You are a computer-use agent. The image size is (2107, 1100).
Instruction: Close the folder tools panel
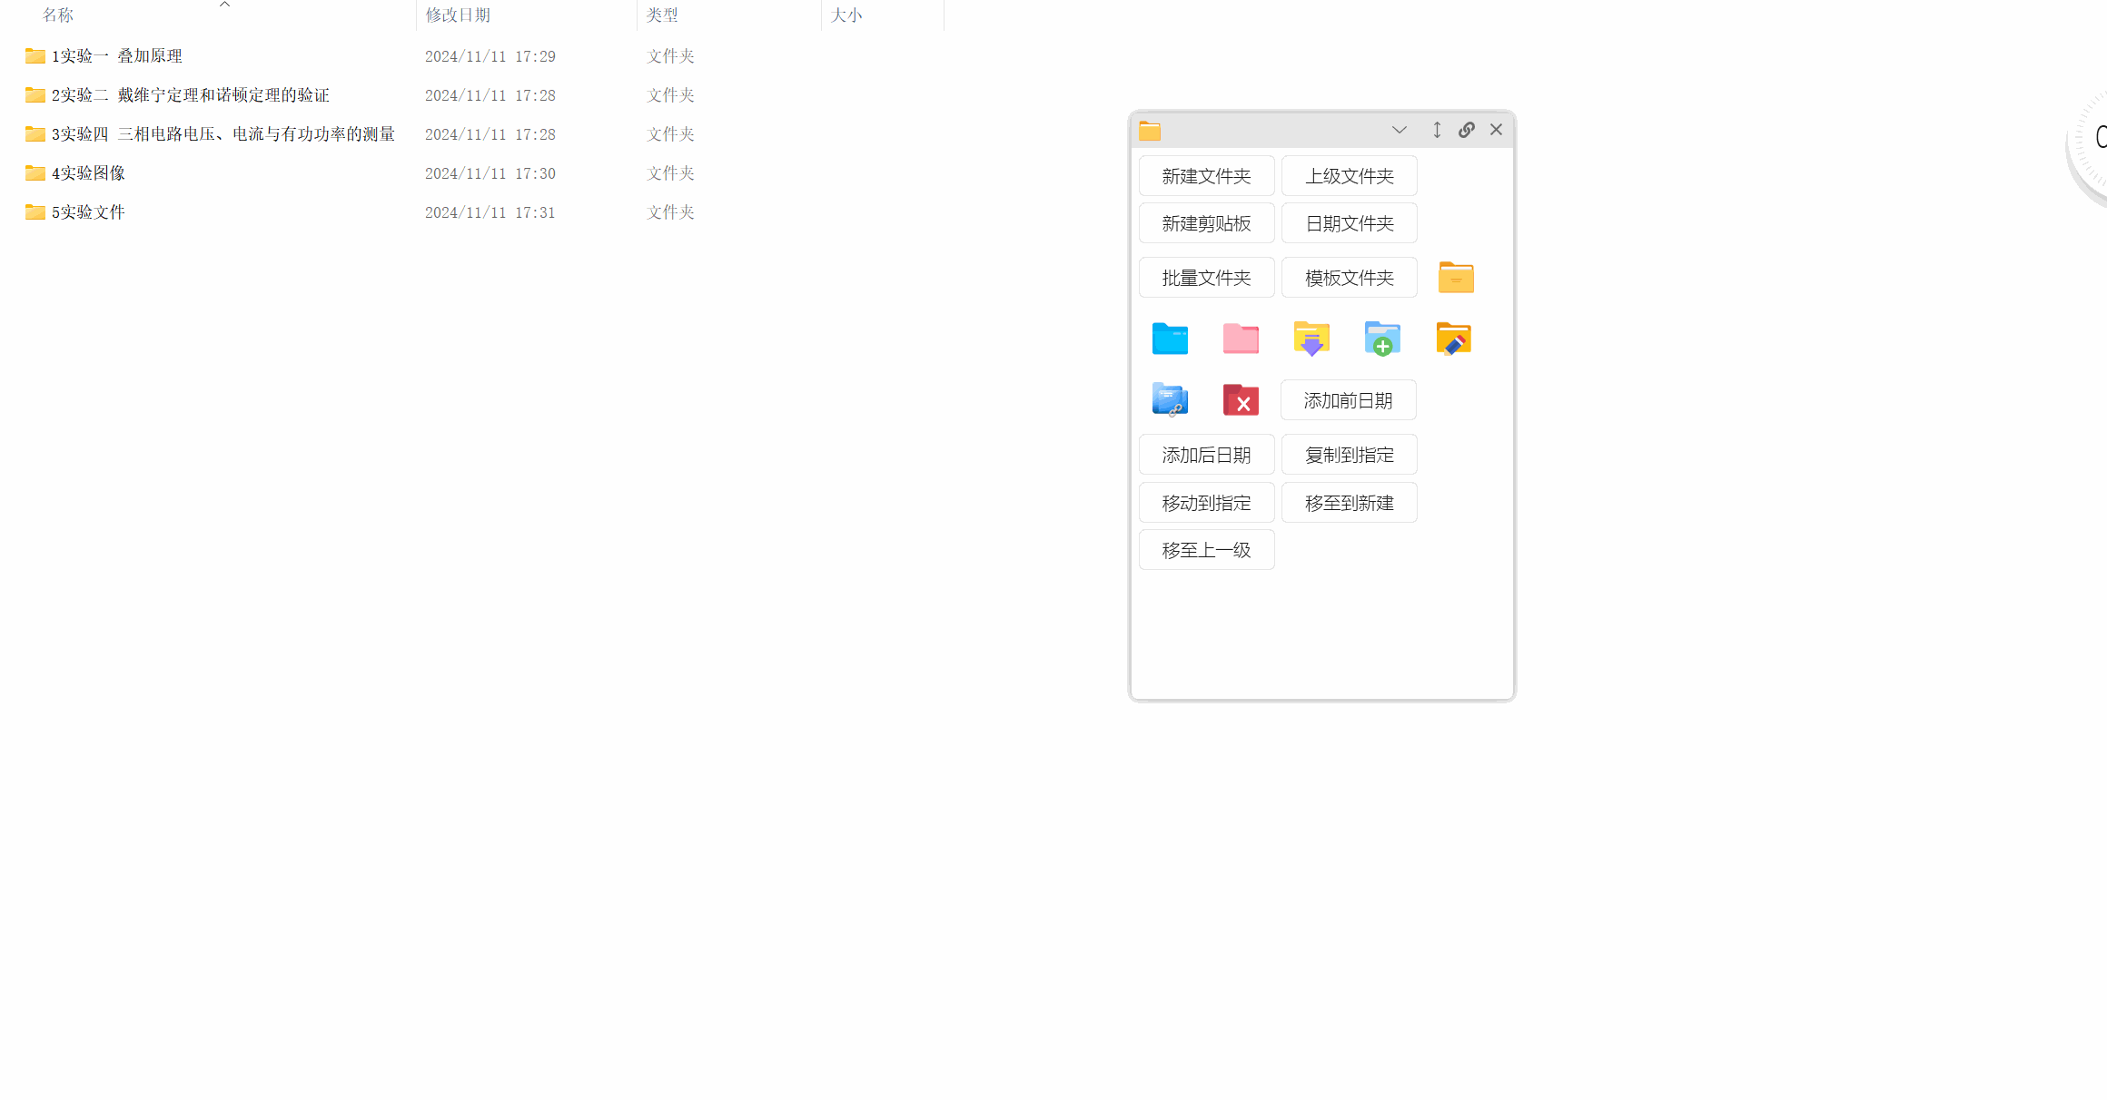[1497, 130]
